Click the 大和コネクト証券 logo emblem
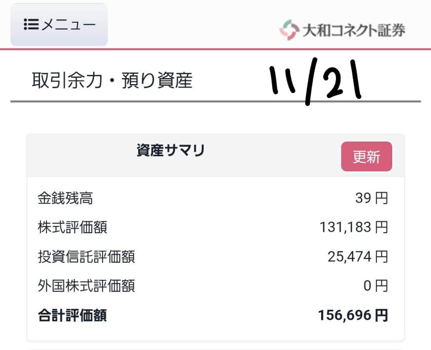Screen dimensions: 431x350 [x=289, y=30]
